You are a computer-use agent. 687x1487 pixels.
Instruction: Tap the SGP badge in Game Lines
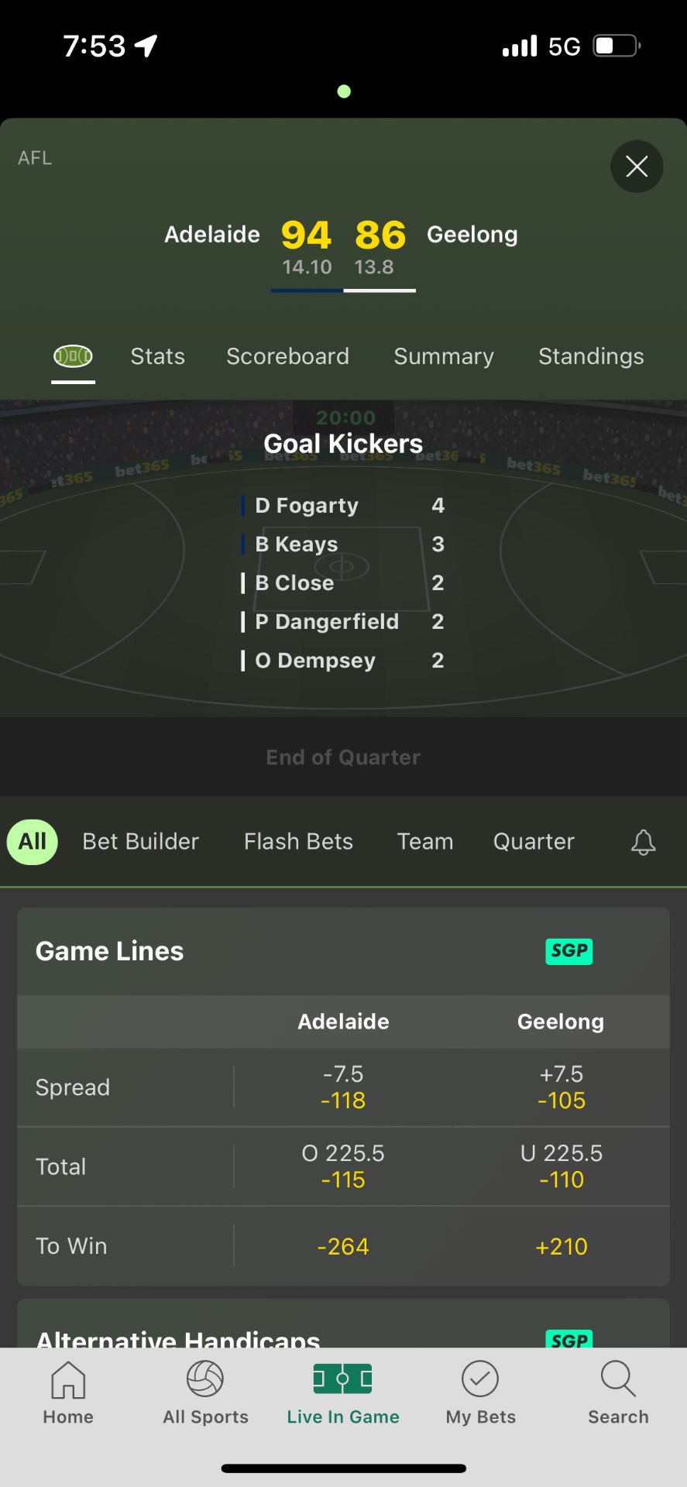(x=569, y=951)
